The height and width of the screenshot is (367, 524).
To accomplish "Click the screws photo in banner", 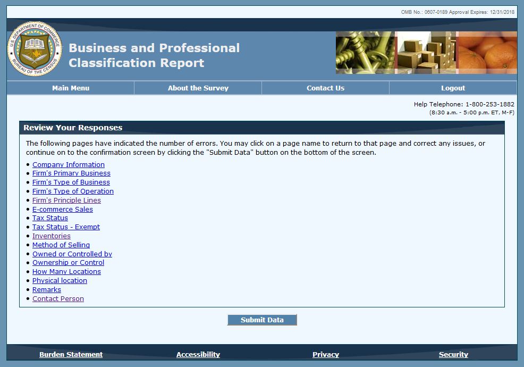I will 365,53.
